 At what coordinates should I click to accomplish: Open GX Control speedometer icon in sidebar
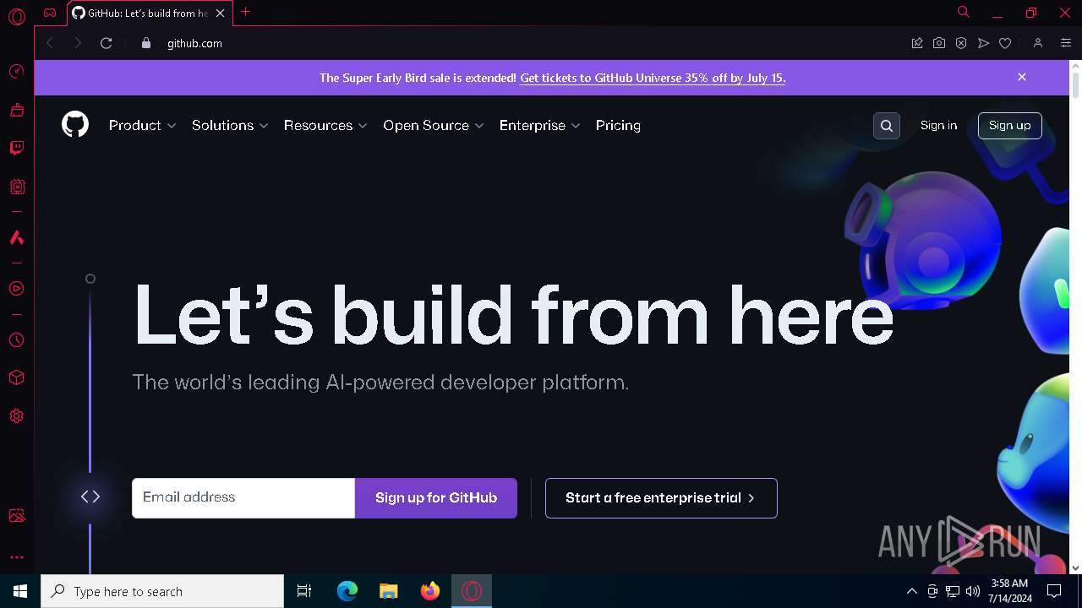16,71
